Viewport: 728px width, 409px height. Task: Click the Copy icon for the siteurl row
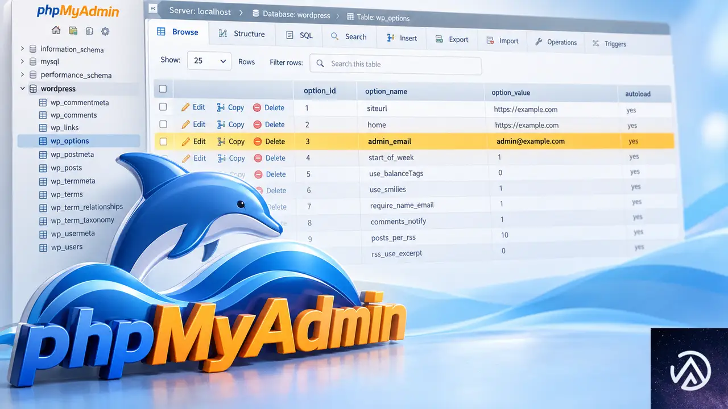[221, 107]
